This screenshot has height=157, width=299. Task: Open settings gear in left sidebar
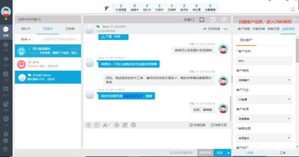tap(5, 141)
